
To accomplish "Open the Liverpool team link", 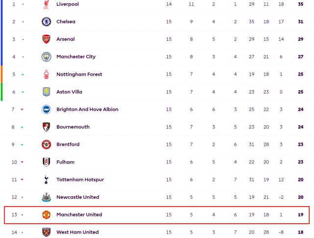I will [67, 4].
